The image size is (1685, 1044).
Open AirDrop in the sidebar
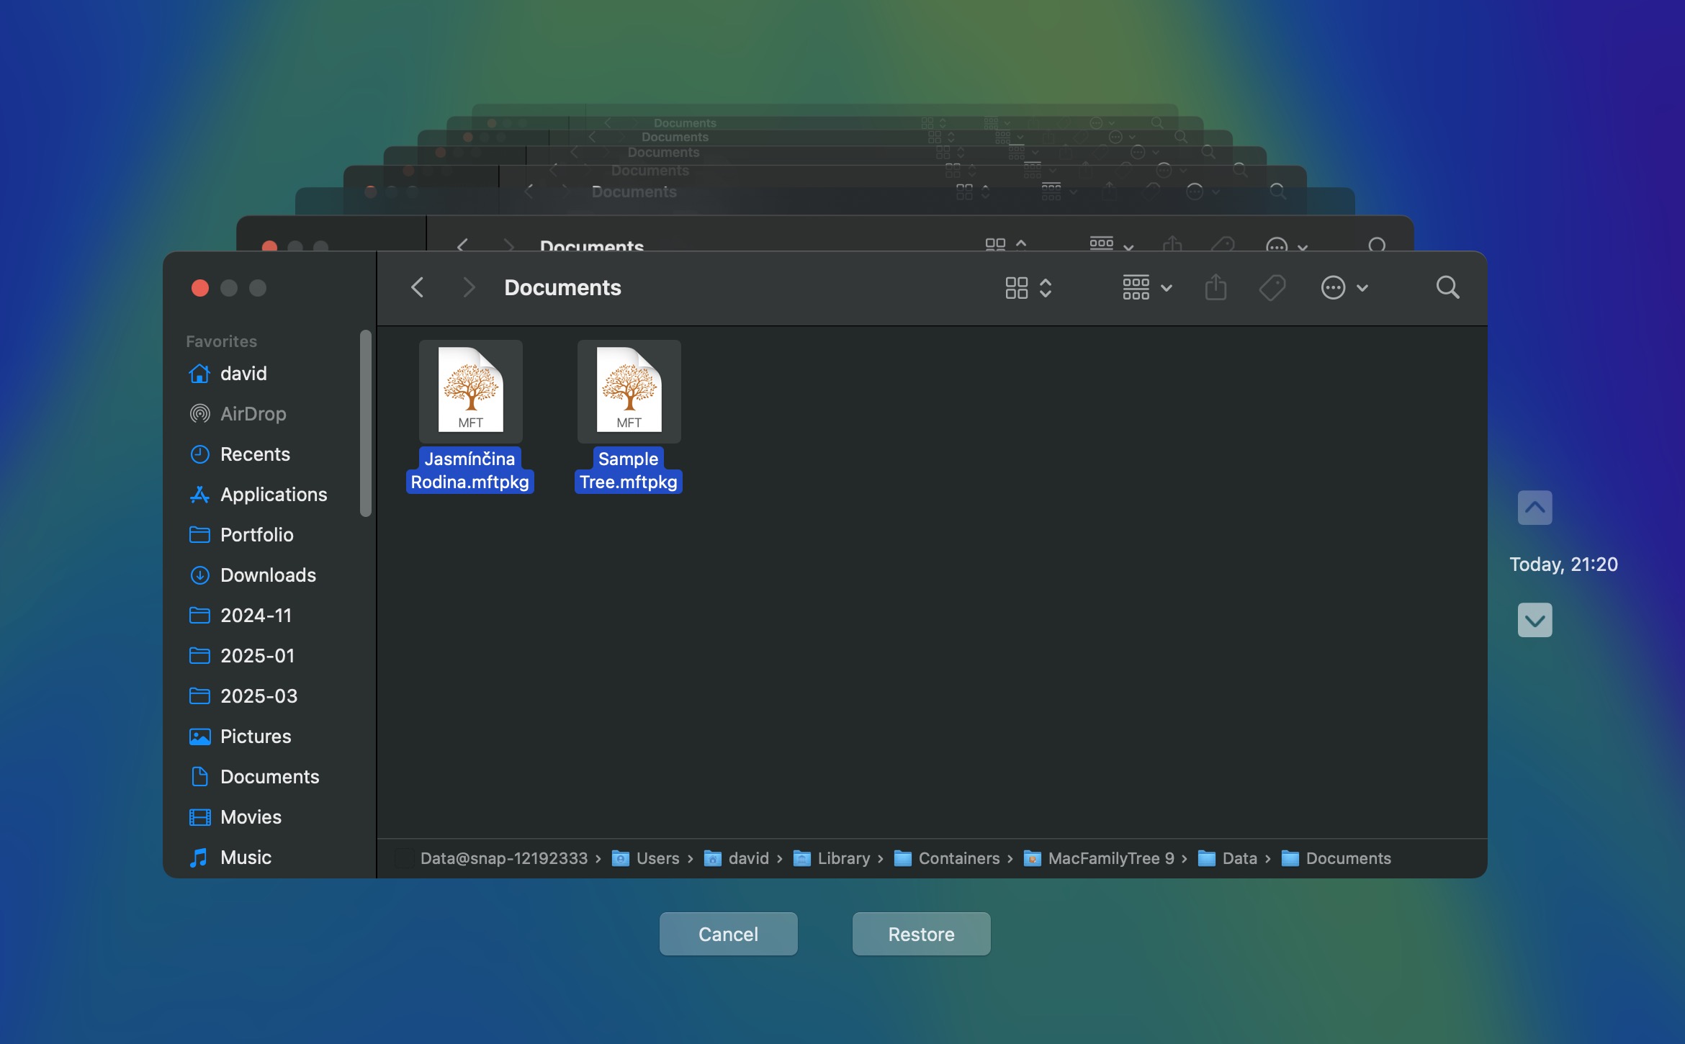click(253, 414)
